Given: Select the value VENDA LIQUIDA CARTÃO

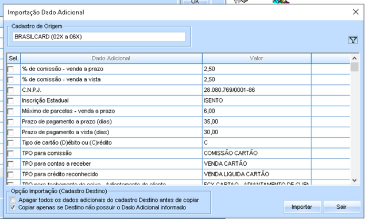Looking at the screenshot, I should point(237,174).
